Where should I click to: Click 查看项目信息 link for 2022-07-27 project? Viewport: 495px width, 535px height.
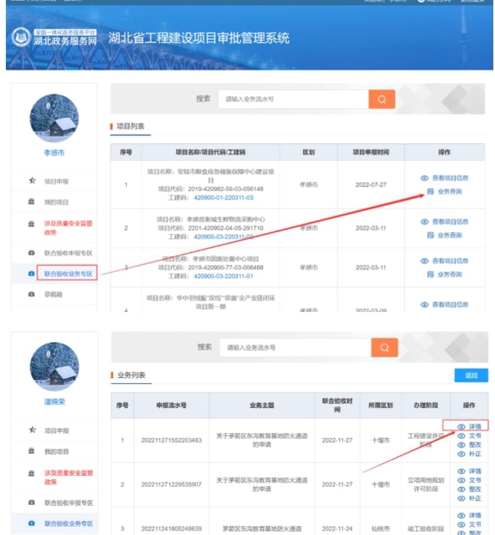[450, 178]
